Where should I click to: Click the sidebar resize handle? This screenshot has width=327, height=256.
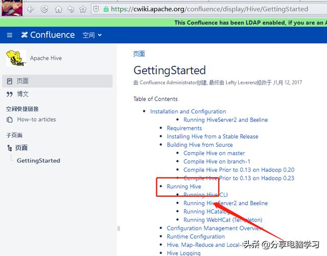[x=119, y=228]
